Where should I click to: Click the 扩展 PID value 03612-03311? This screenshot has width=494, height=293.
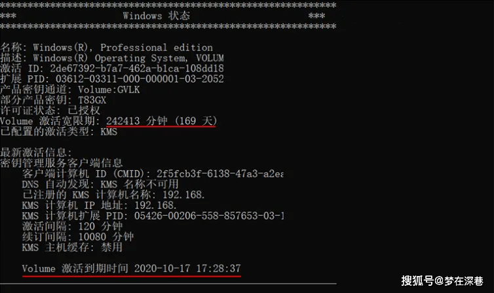tap(140, 79)
